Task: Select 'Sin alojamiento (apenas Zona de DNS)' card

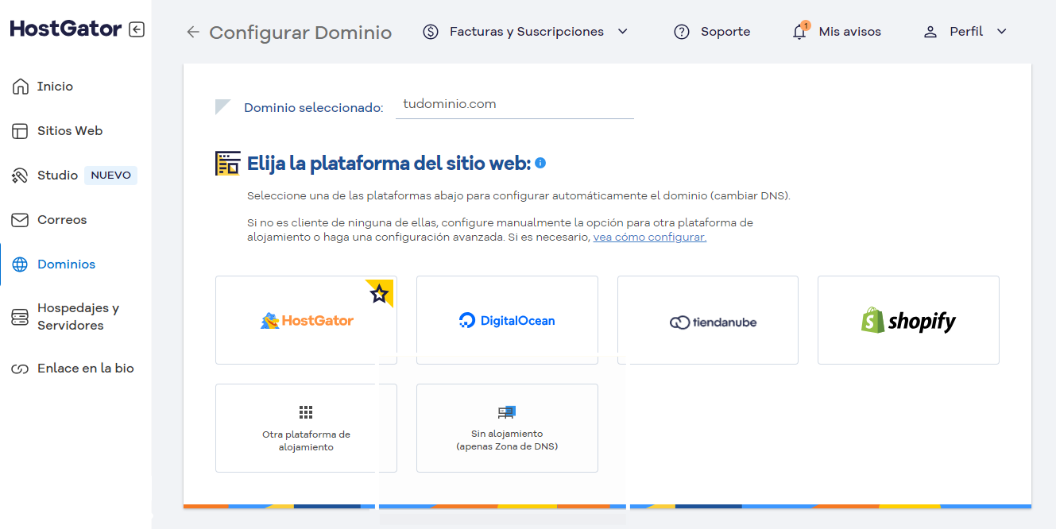Action: tap(507, 428)
